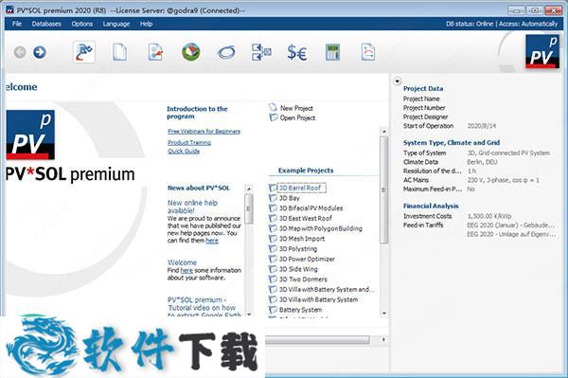The image size is (568, 378).
Task: Open the Project Data blank page icon
Action: [119, 52]
